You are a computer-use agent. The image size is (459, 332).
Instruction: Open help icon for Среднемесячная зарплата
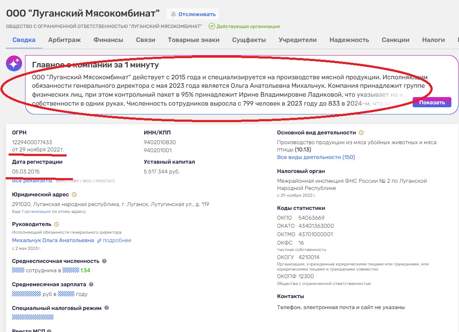click(91, 285)
